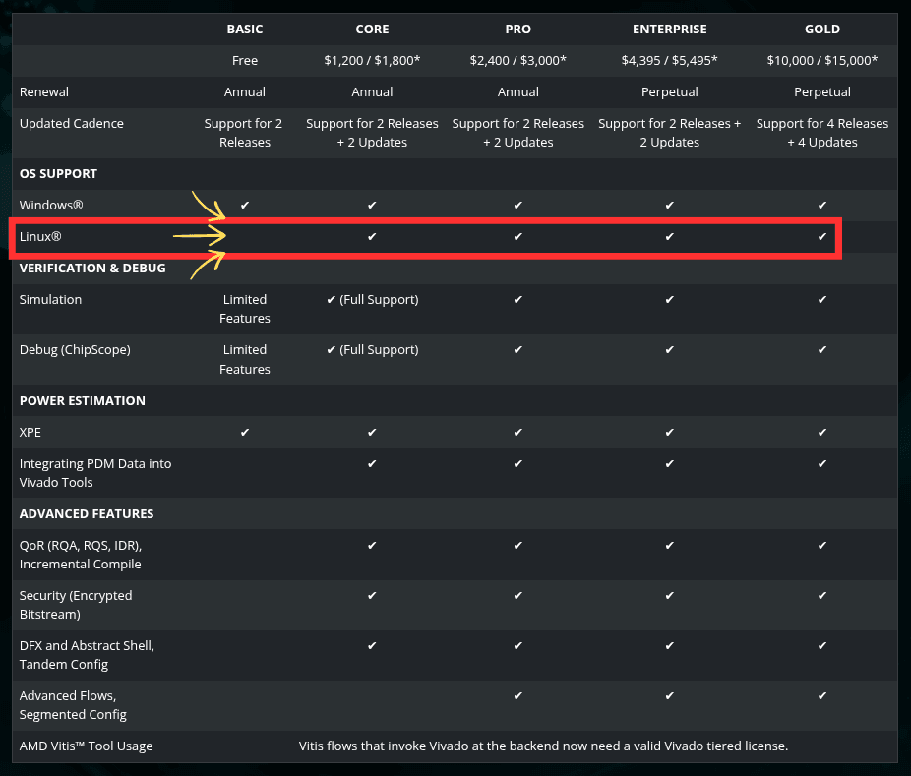Click 'Limited Features' in the Simulation row
911x776 pixels.
pos(245,309)
